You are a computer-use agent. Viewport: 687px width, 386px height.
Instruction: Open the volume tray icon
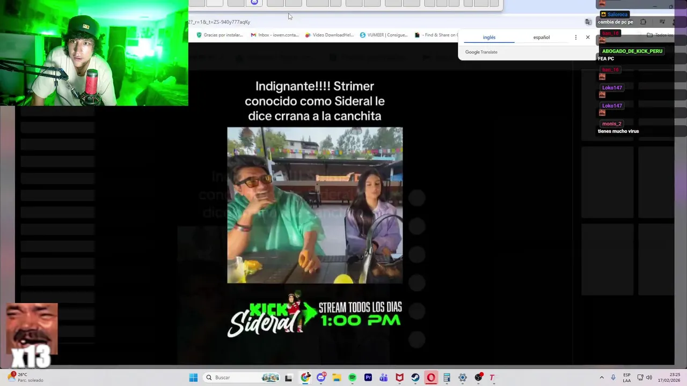[x=649, y=377]
